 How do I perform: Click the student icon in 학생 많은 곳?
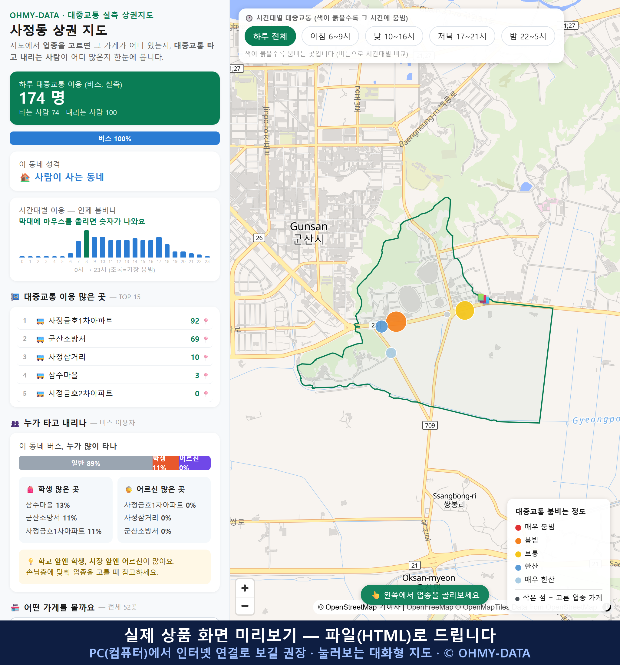(x=30, y=489)
